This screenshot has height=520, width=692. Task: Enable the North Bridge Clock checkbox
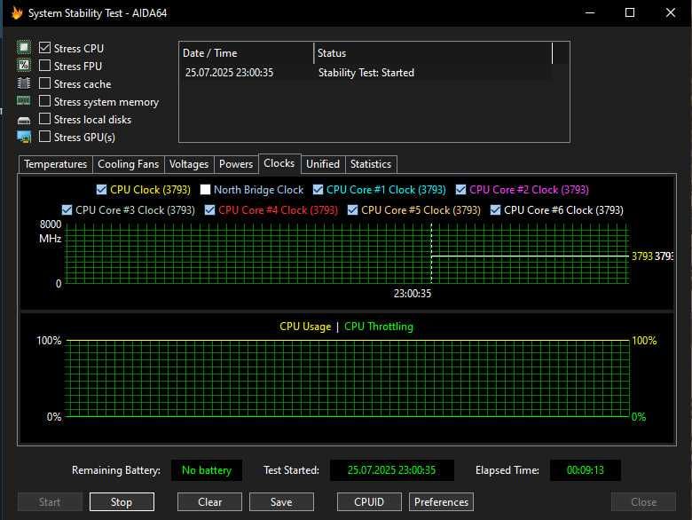[205, 189]
